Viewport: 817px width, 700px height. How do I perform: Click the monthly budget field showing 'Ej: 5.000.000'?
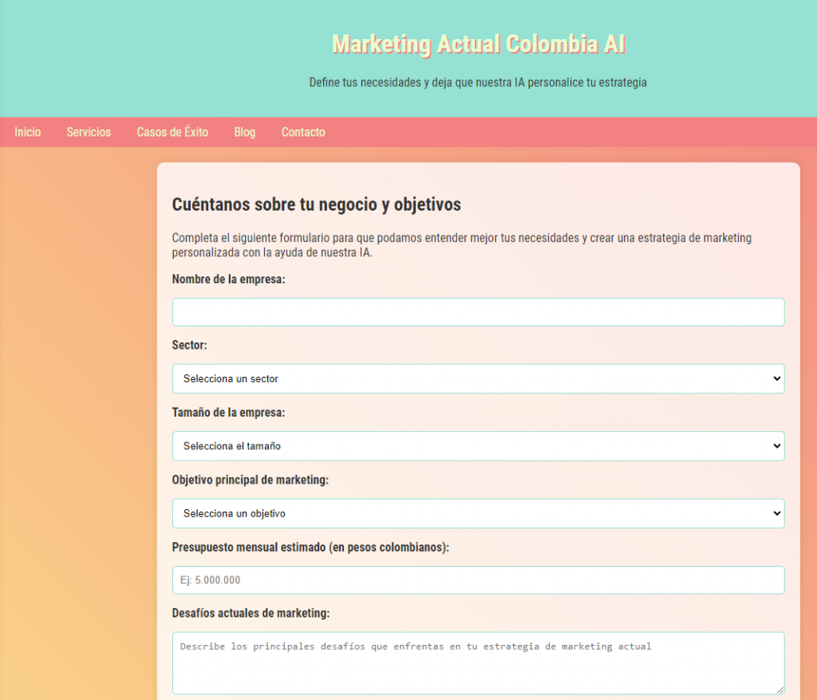(478, 580)
